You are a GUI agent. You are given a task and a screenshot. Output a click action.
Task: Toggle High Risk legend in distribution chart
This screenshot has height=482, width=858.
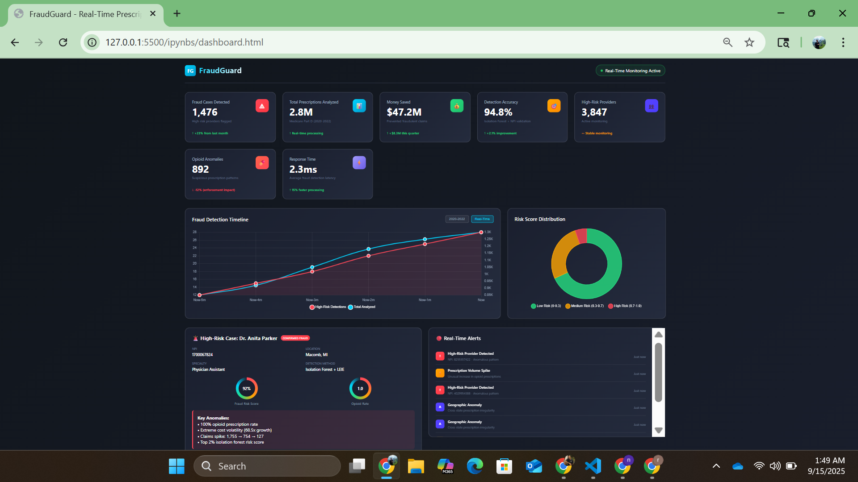pyautogui.click(x=625, y=306)
